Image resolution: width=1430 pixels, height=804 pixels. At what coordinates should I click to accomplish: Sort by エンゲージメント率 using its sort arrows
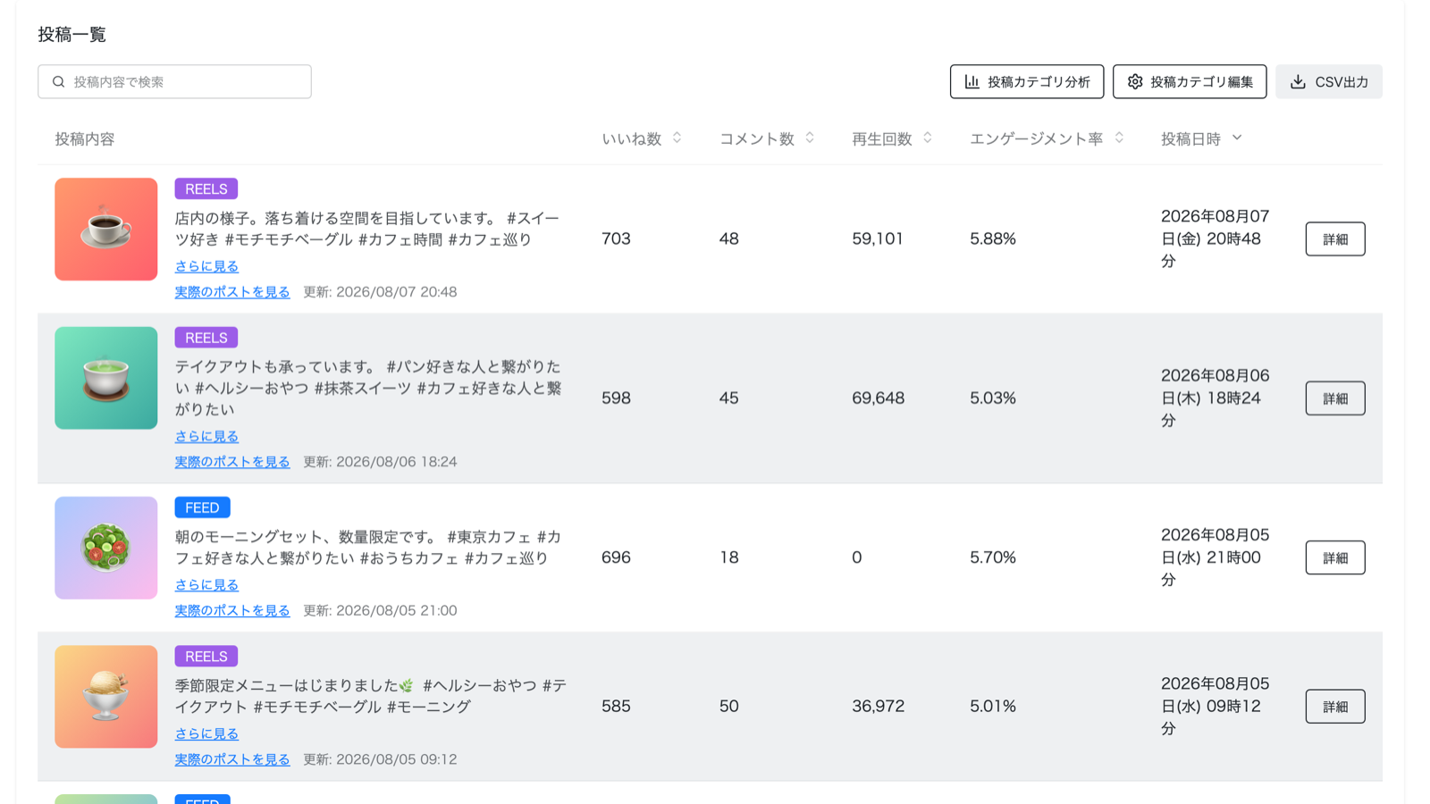[1119, 138]
